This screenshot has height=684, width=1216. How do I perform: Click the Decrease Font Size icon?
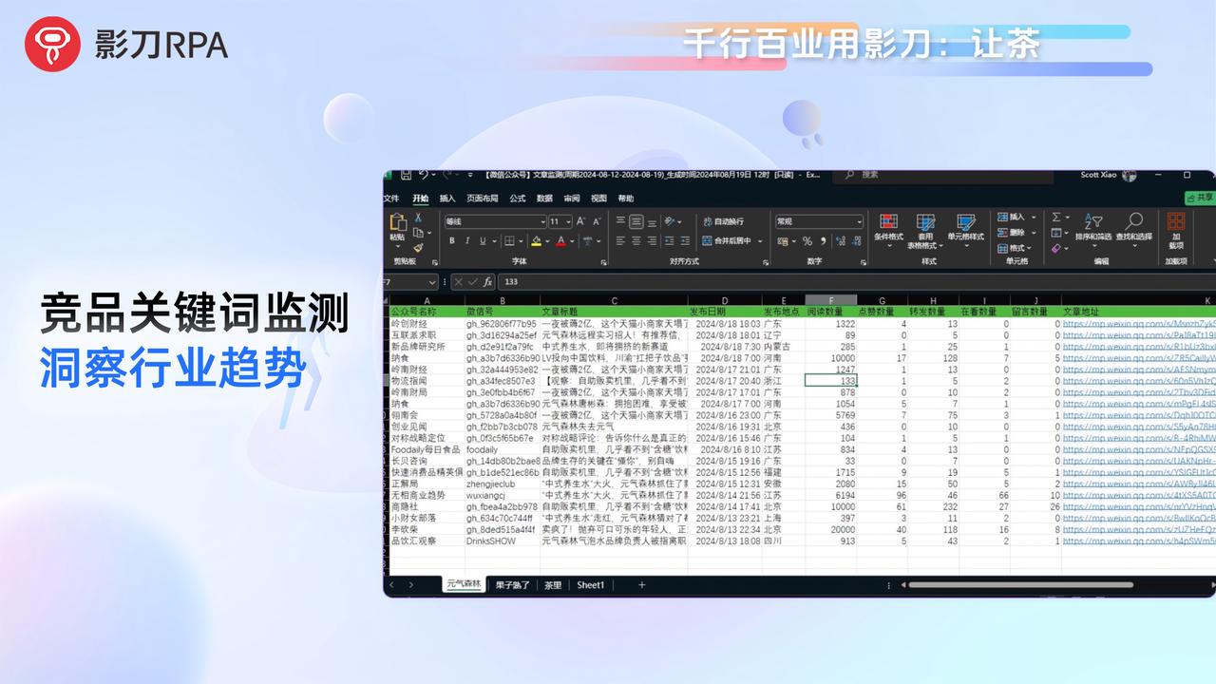point(597,221)
